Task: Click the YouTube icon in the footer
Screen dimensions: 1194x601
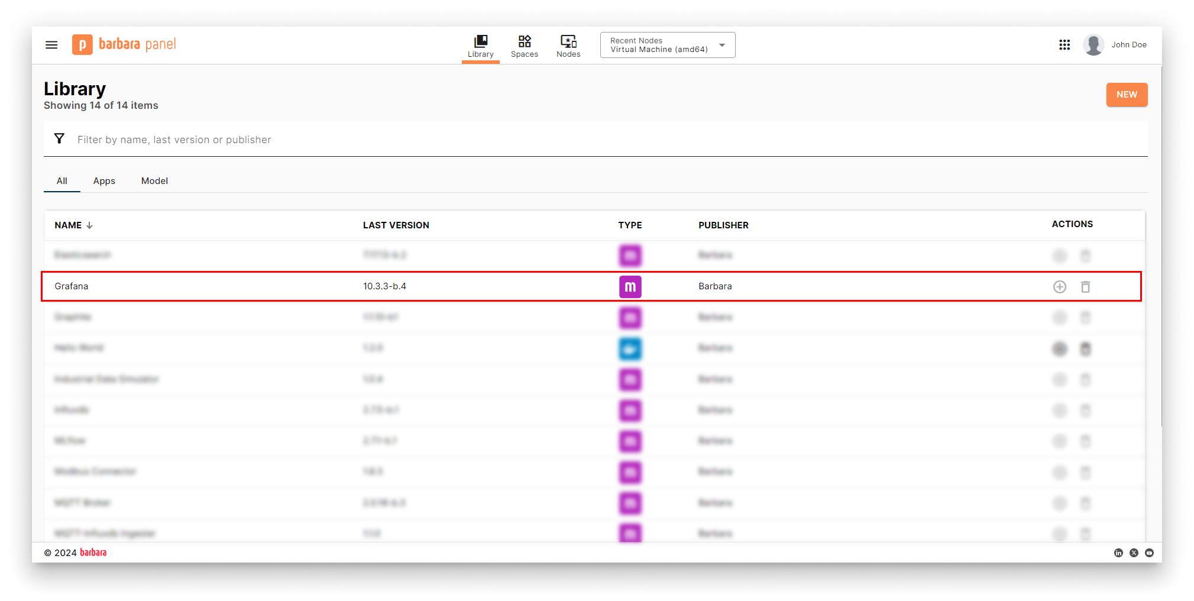Action: click(x=1149, y=552)
